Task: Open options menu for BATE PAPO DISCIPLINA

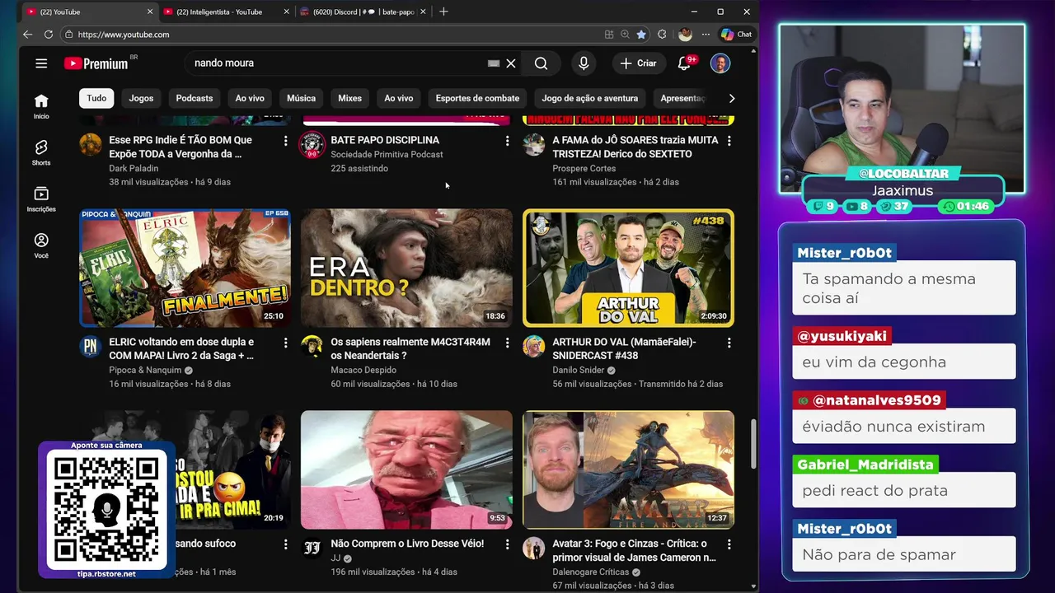Action: point(507,141)
